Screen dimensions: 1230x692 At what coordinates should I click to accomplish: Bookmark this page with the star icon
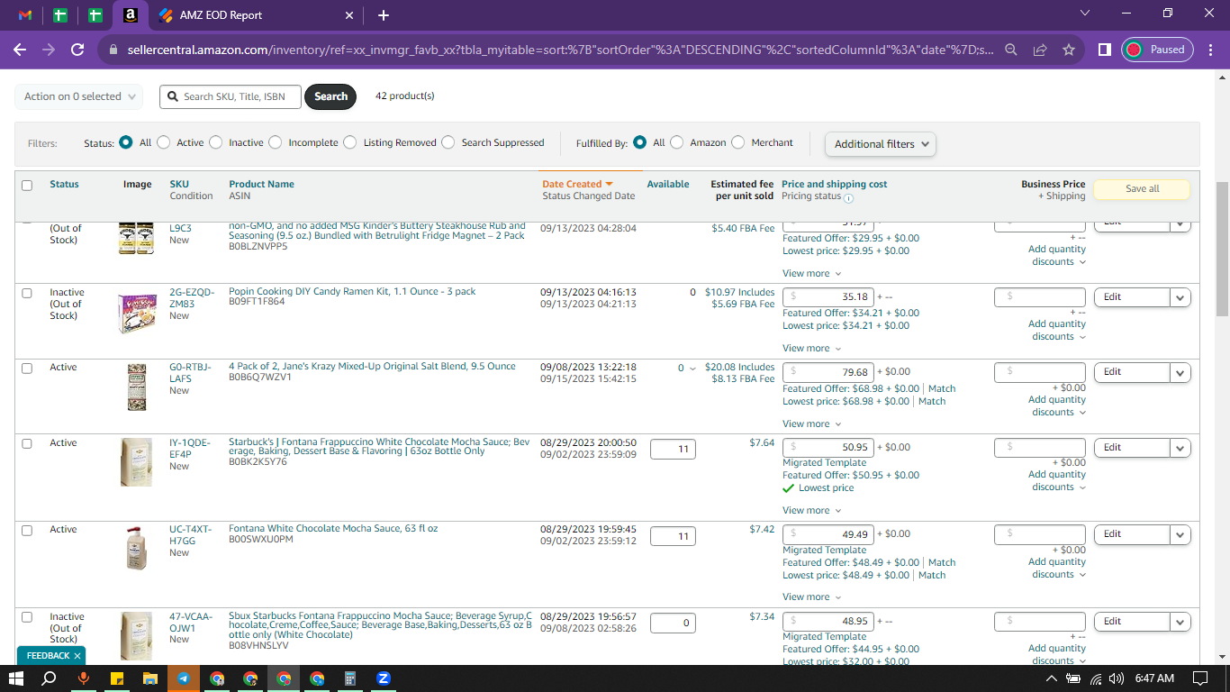[1069, 50]
